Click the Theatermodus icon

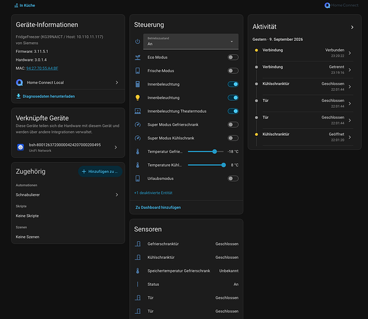click(138, 111)
